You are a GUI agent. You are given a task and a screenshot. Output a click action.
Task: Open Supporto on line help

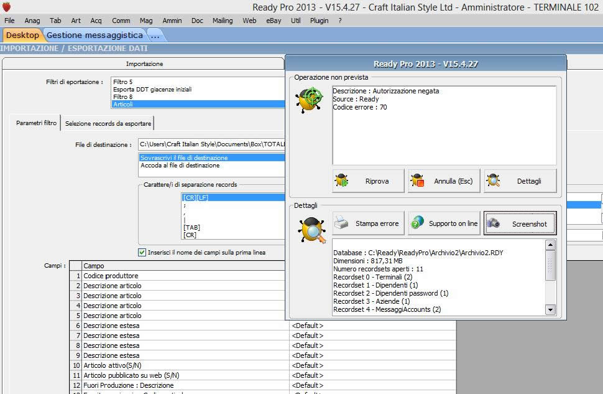tap(444, 223)
